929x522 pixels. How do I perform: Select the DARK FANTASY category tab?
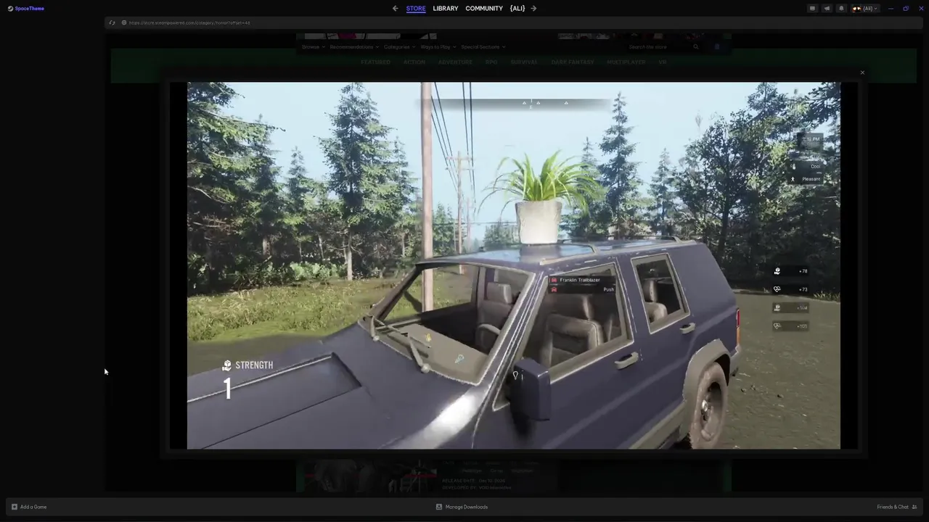[x=573, y=62]
